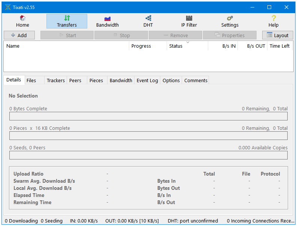Click the 'Remaining Time' label
The height and width of the screenshot is (227, 297).
click(x=32, y=202)
